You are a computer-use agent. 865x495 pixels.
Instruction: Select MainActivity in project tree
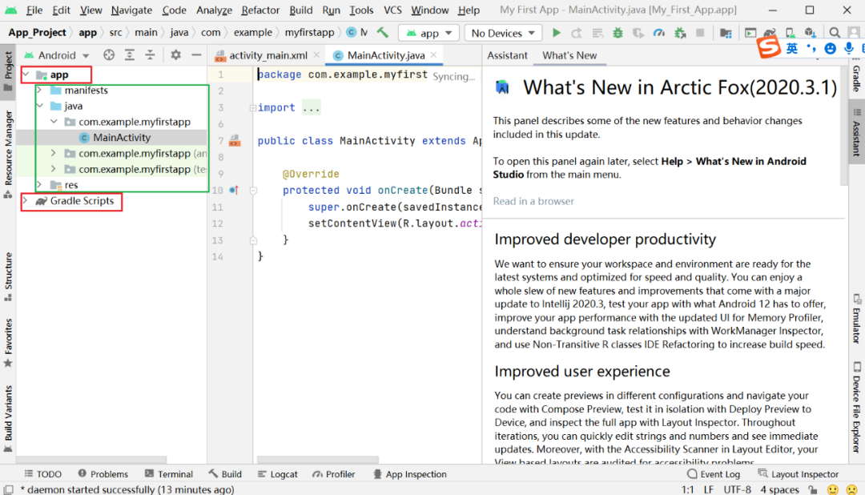pyautogui.click(x=122, y=138)
